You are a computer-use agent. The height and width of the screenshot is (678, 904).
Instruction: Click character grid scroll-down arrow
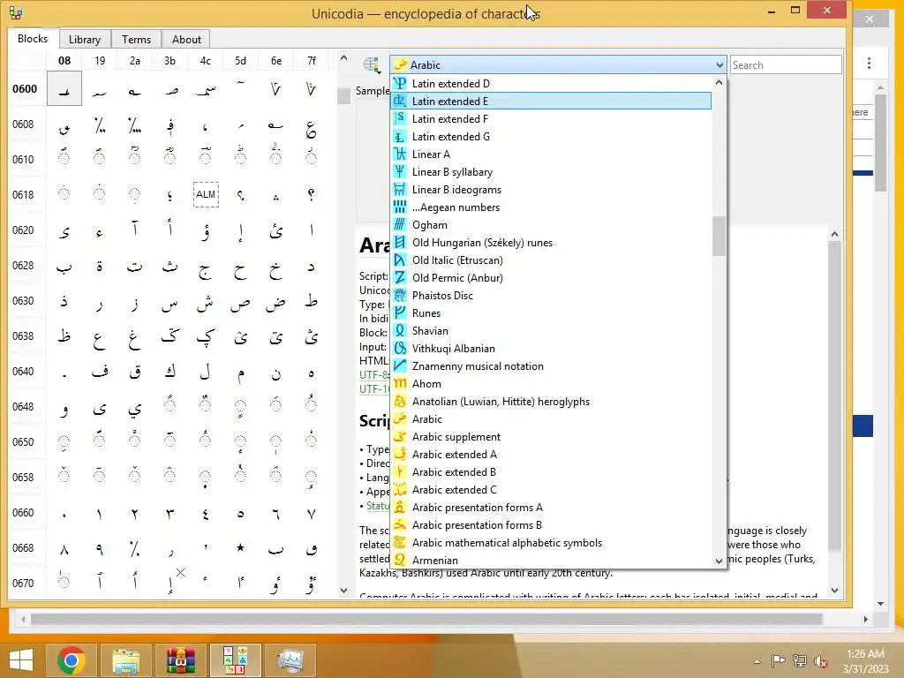coord(343,590)
